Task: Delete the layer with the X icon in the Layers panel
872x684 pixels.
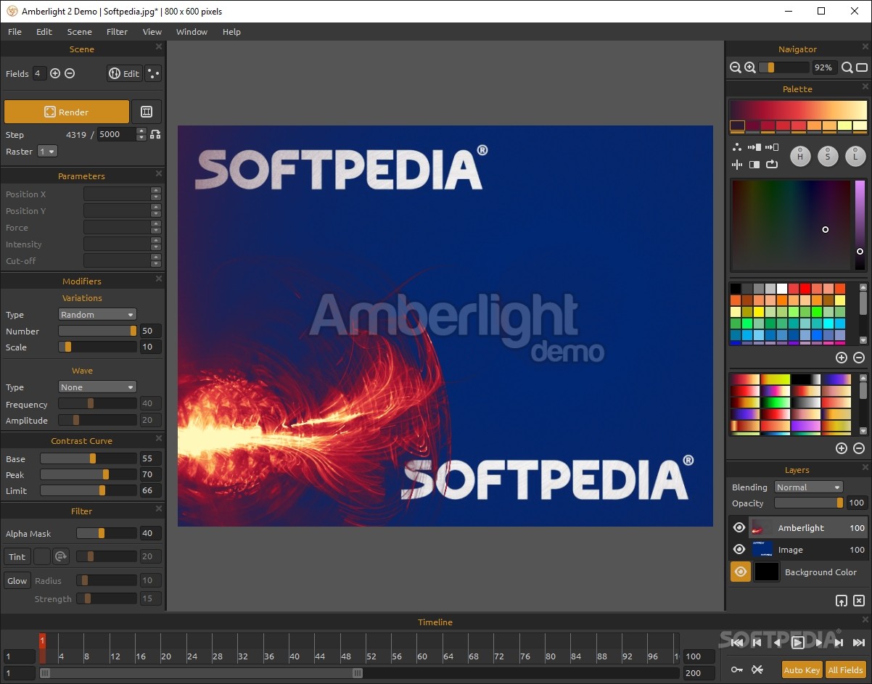Action: (x=859, y=601)
